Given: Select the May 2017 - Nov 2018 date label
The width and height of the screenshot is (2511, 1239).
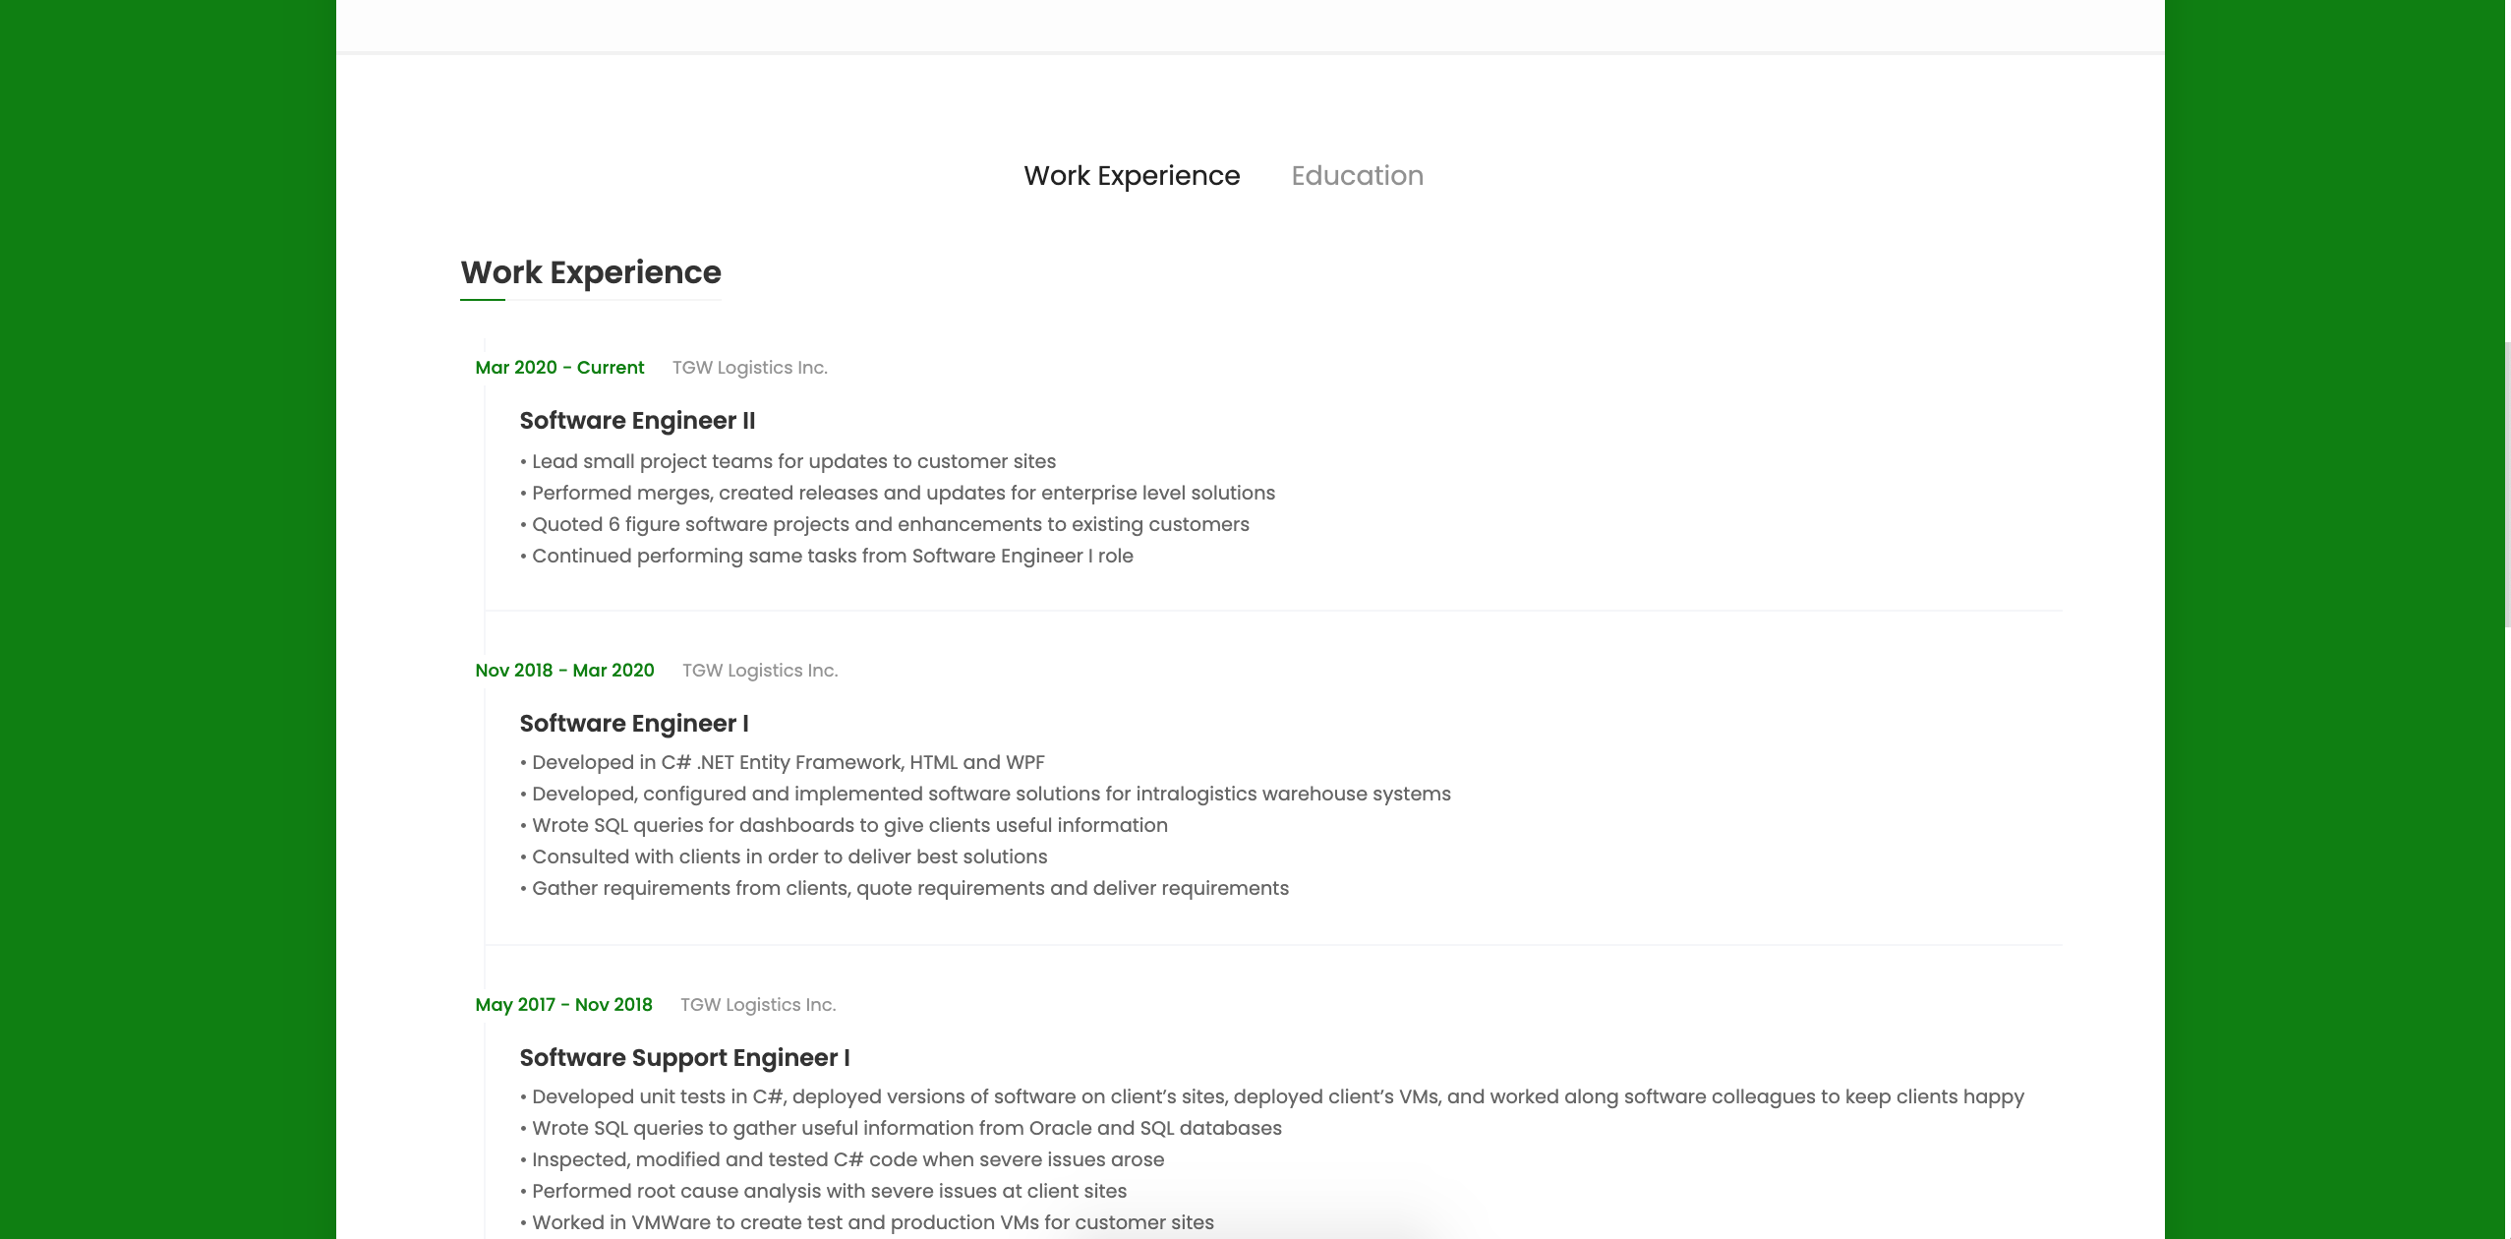Looking at the screenshot, I should 563,1005.
